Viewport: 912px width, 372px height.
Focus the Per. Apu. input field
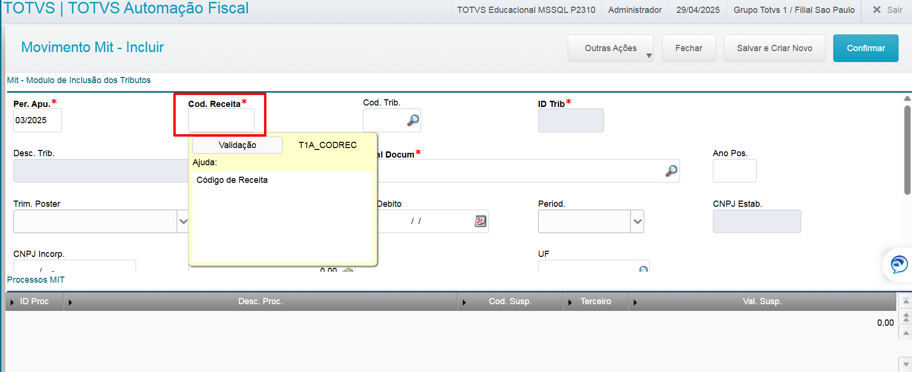coord(38,120)
